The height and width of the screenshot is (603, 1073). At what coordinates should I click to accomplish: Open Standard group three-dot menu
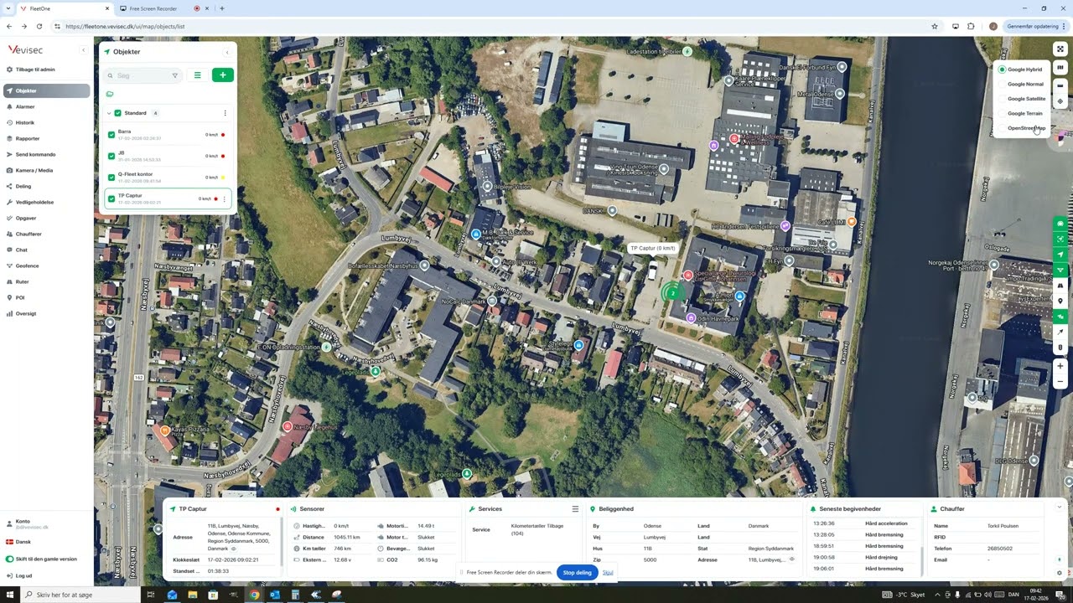click(x=225, y=113)
